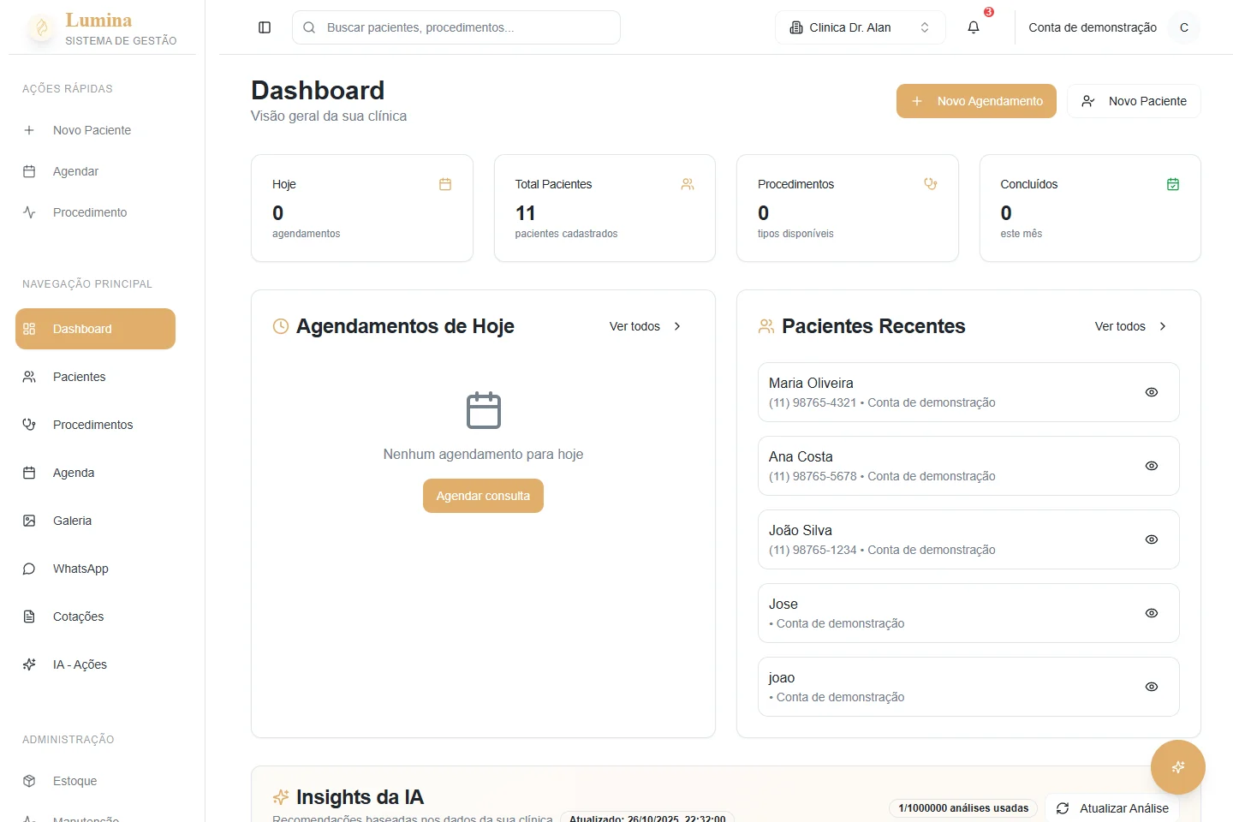1233x822 pixels.
Task: Open the Agenda page
Action: click(95, 473)
